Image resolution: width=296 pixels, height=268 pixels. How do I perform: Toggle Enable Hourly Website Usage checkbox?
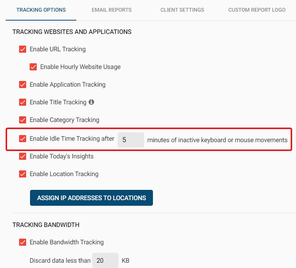(33, 67)
